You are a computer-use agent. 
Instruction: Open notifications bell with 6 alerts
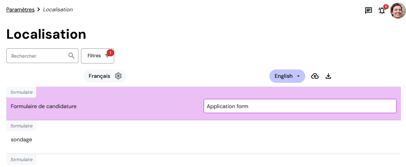click(382, 11)
